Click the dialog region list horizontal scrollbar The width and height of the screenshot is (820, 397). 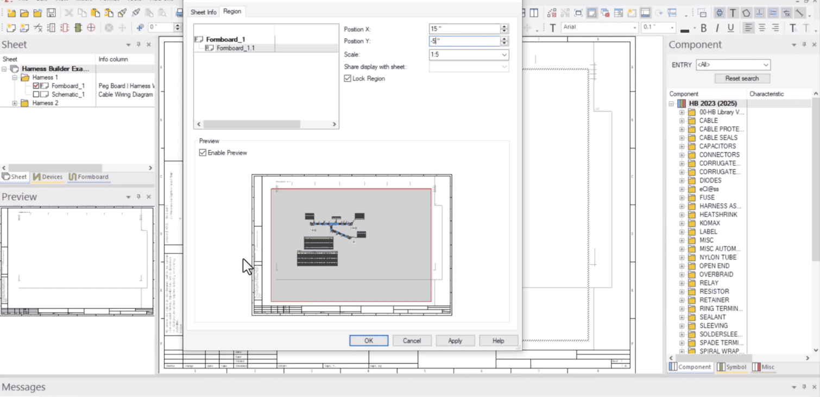pyautogui.click(x=251, y=124)
